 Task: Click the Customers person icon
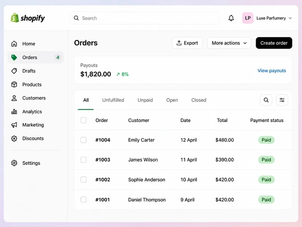click(x=14, y=98)
